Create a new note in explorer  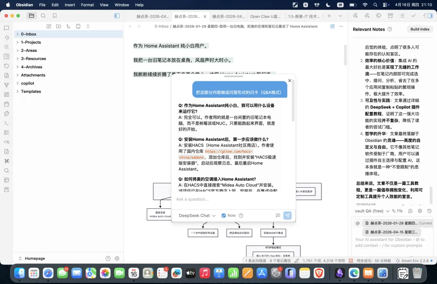pyautogui.click(x=49, y=26)
